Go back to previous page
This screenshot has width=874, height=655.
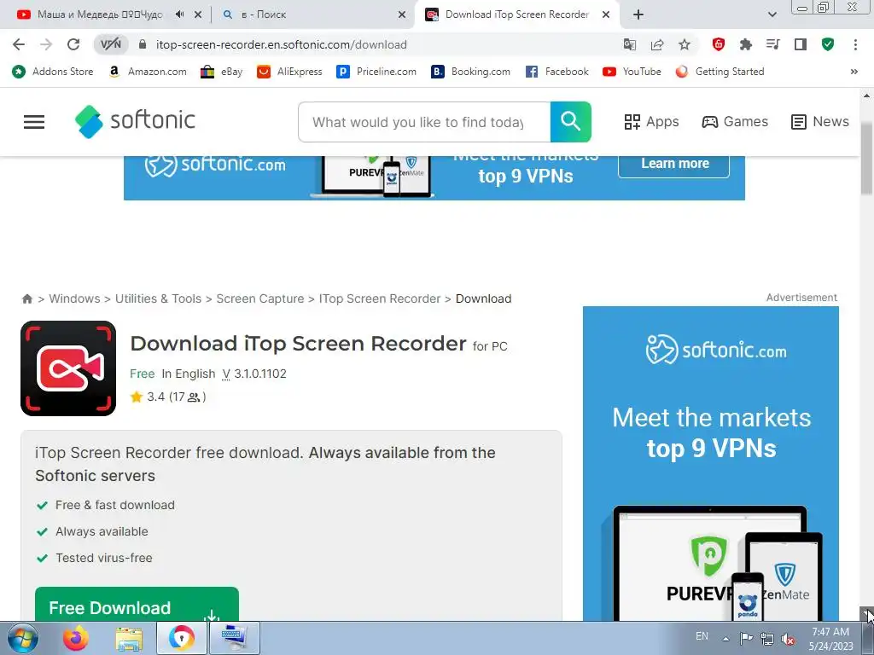click(19, 44)
